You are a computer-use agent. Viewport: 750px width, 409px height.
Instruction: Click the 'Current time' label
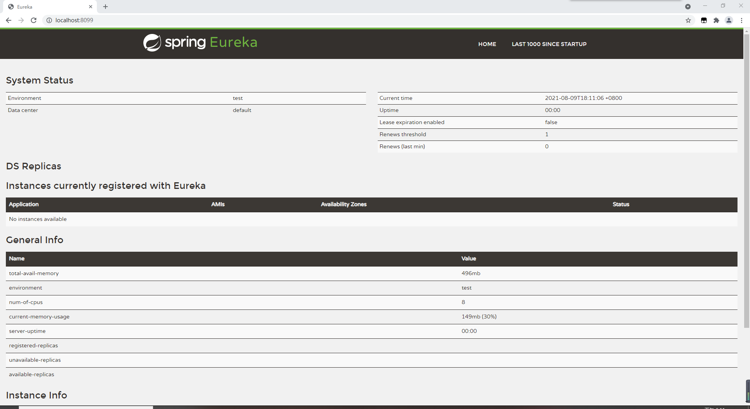(396, 98)
